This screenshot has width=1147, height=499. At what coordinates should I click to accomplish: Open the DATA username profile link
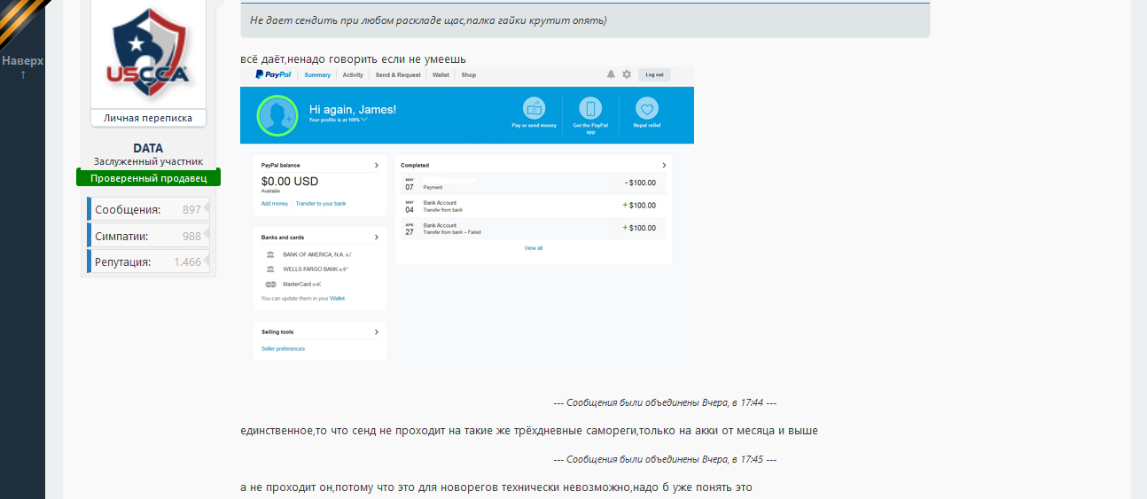click(x=148, y=148)
